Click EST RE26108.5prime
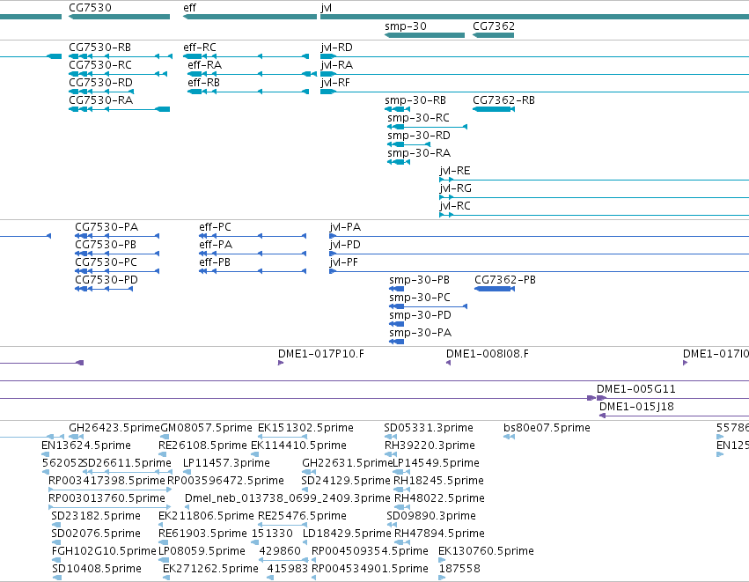Viewport: 749px width, 582px height. point(161,454)
